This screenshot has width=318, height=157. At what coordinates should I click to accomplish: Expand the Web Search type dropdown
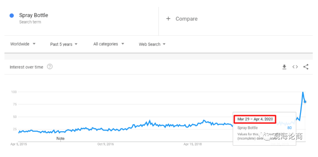[x=152, y=45]
